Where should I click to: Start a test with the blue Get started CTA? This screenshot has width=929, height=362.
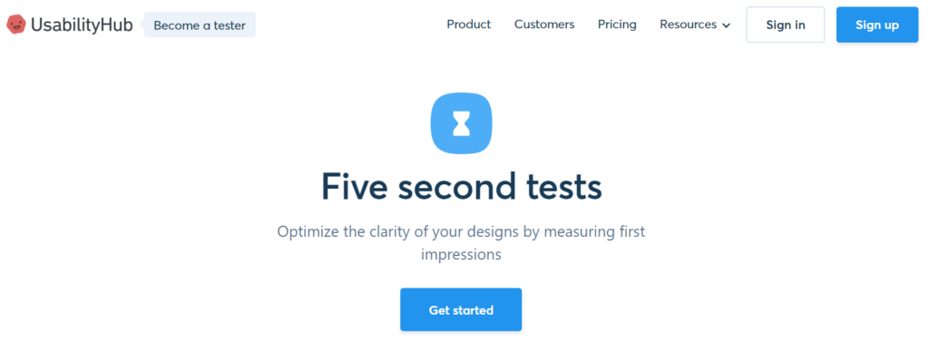pos(461,310)
